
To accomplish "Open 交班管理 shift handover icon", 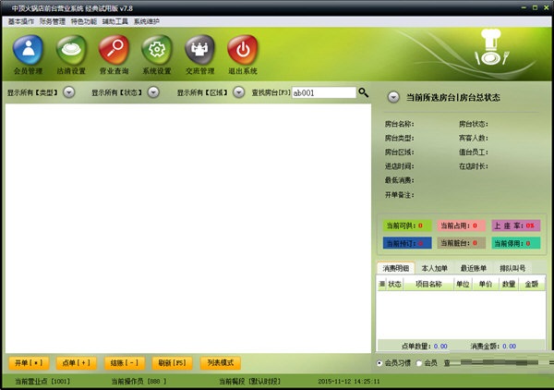I will (x=199, y=55).
